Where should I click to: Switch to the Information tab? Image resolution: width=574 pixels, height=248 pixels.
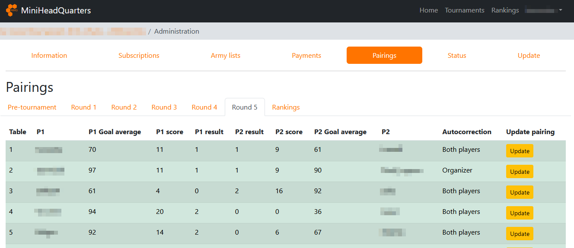[49, 55]
